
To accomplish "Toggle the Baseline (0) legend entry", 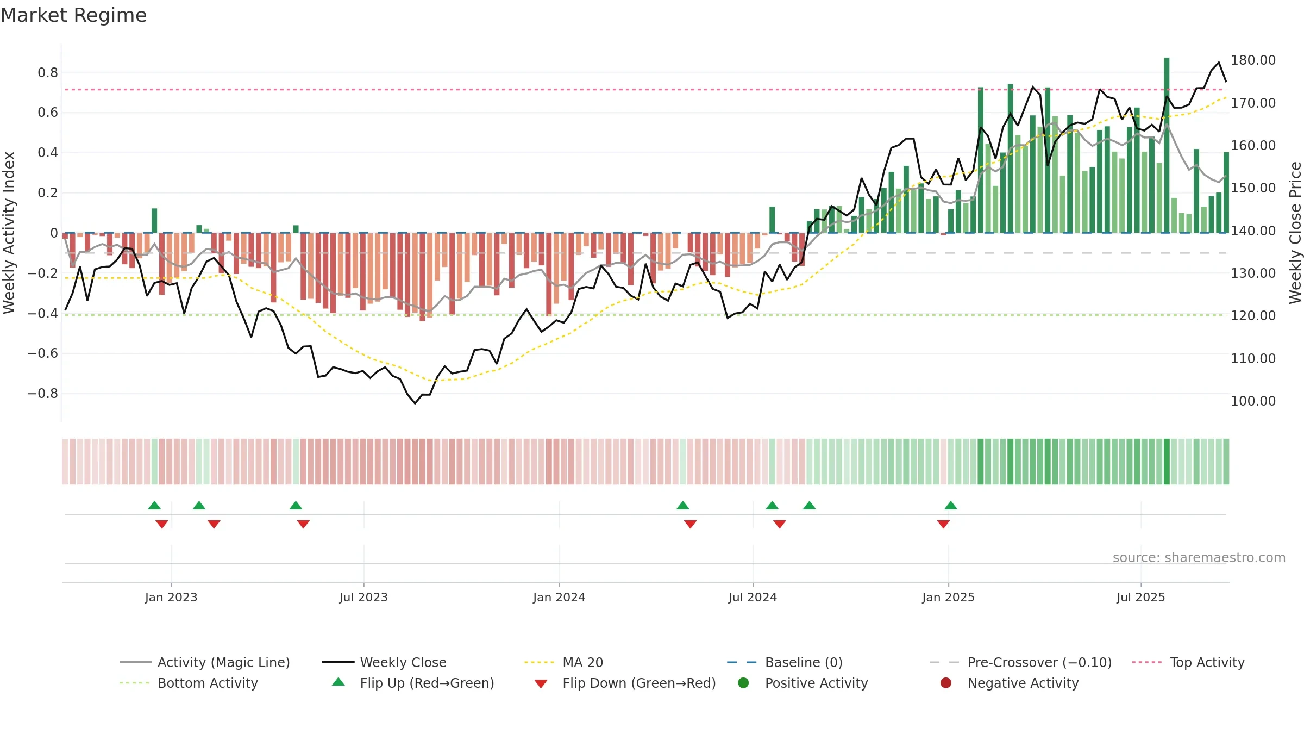I will click(x=785, y=662).
